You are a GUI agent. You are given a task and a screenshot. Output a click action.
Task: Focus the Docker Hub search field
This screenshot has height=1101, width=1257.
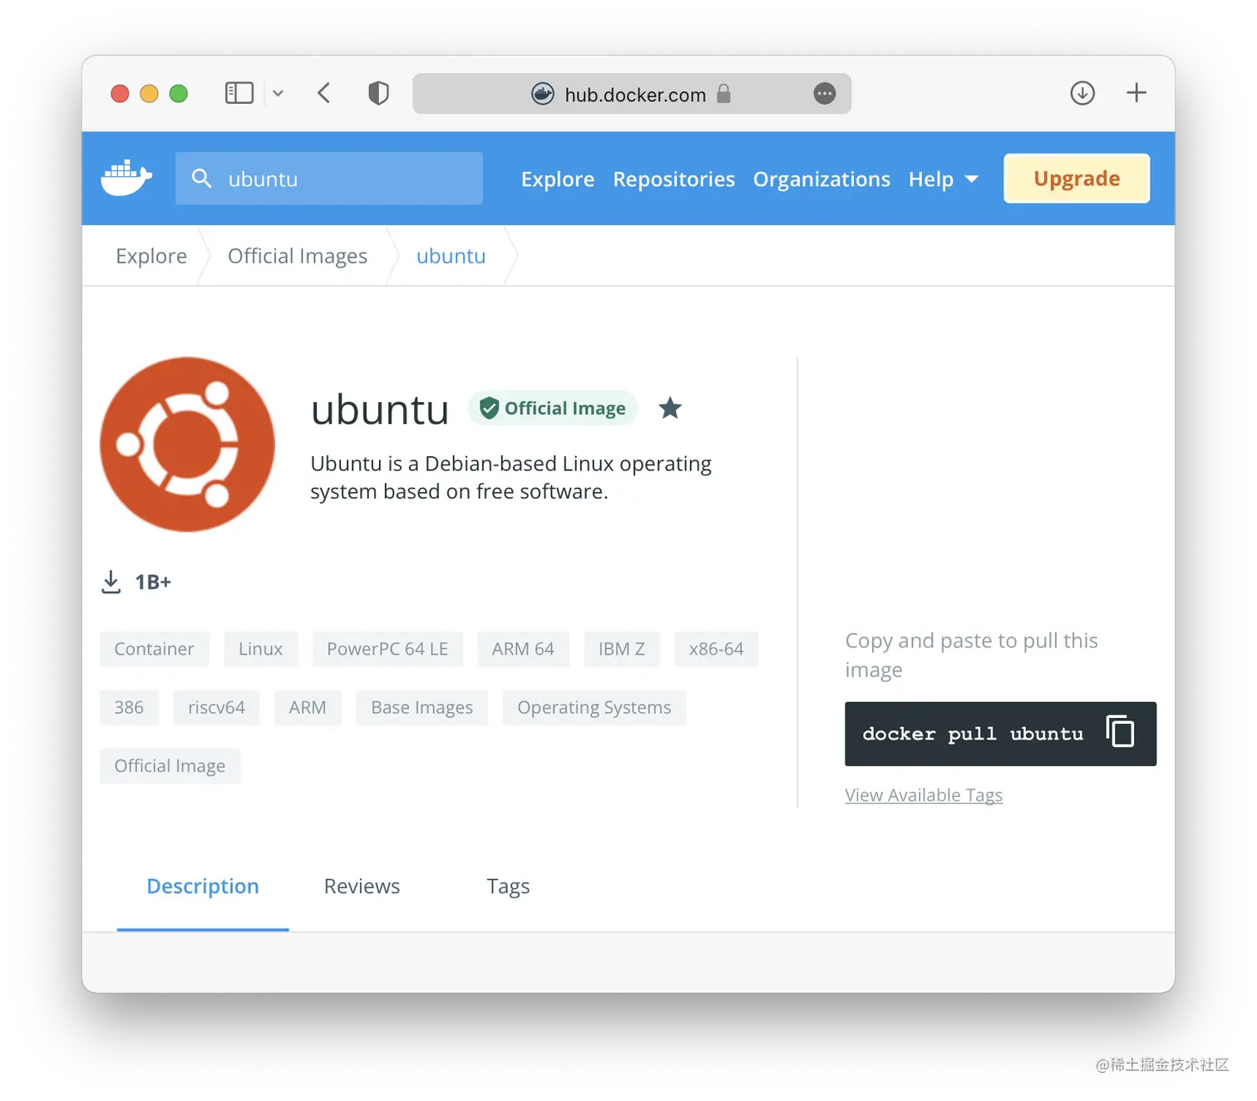pos(329,178)
